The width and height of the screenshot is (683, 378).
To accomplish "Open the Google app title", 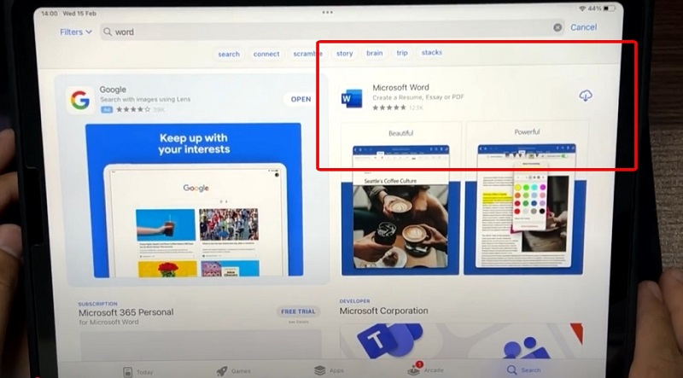I will (113, 90).
